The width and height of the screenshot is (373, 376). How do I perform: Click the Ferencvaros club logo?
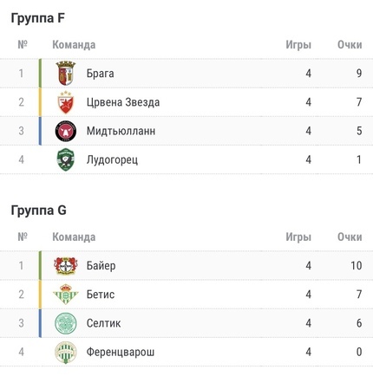66,352
